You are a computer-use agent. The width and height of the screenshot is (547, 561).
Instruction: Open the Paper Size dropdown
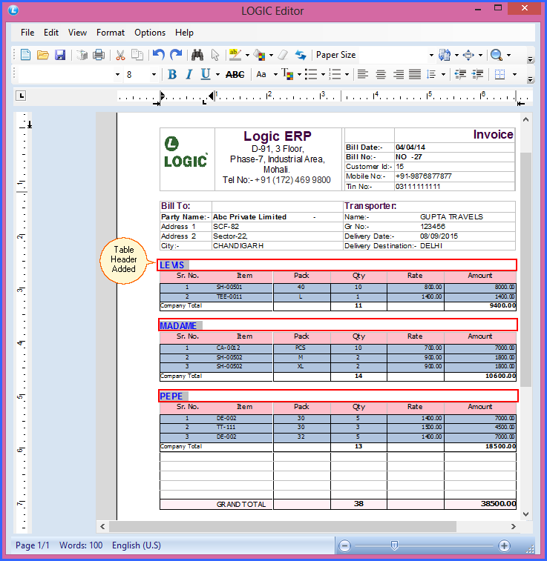click(431, 55)
